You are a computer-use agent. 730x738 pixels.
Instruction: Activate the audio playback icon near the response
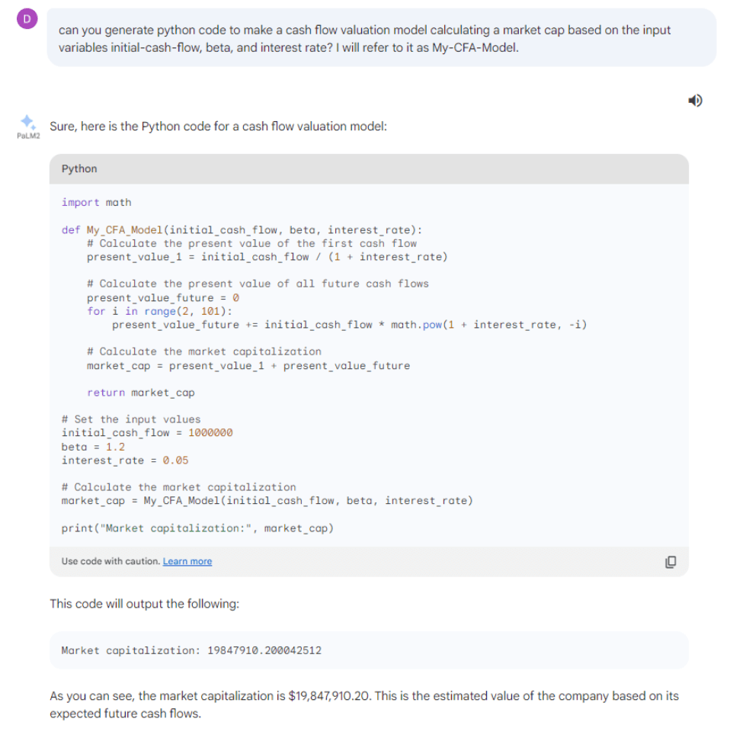coord(694,100)
